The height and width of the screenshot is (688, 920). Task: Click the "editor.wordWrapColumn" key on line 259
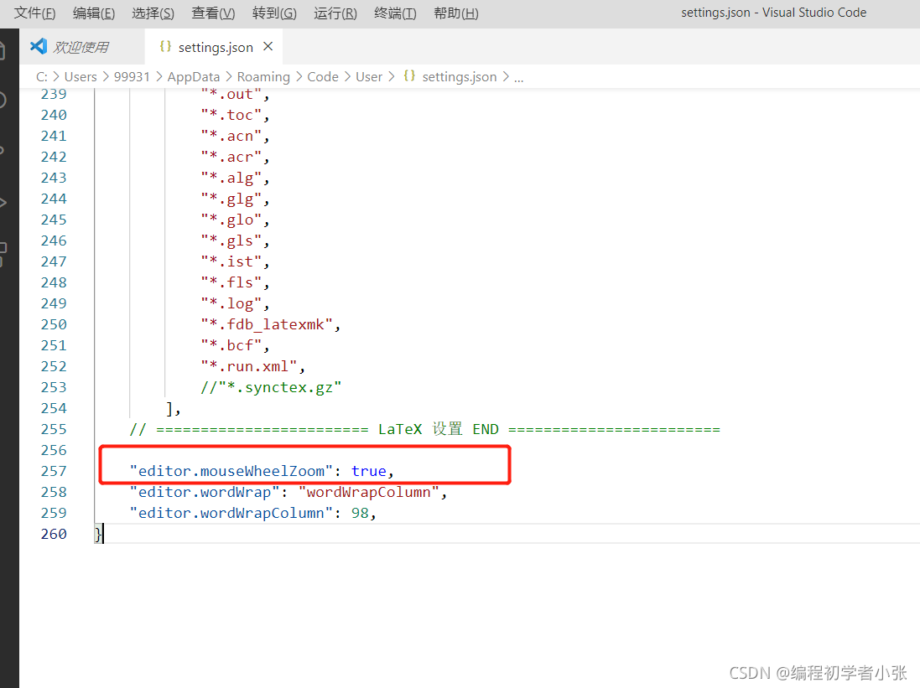point(231,513)
